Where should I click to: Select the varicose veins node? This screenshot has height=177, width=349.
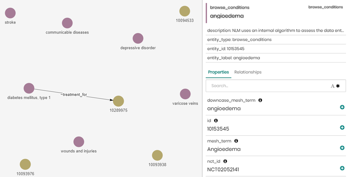185,94
